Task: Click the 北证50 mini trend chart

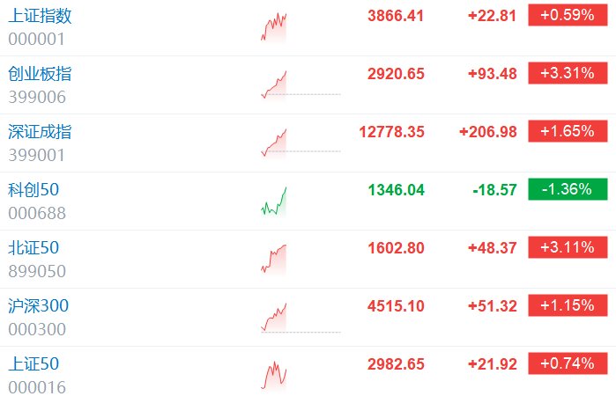Action: [274, 259]
